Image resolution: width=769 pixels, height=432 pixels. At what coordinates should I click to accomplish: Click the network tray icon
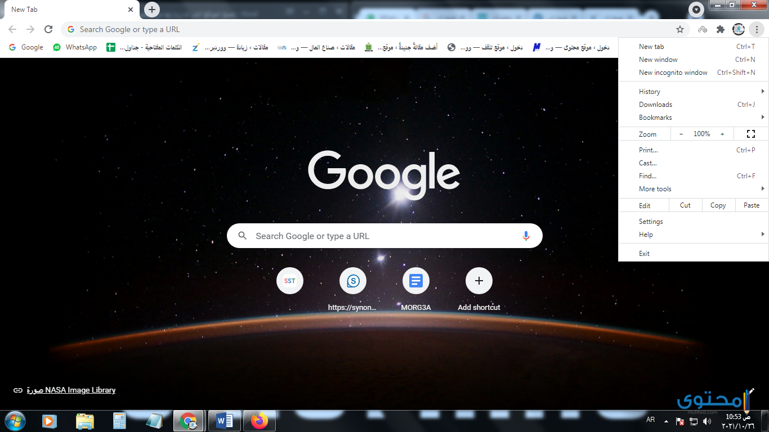click(694, 421)
